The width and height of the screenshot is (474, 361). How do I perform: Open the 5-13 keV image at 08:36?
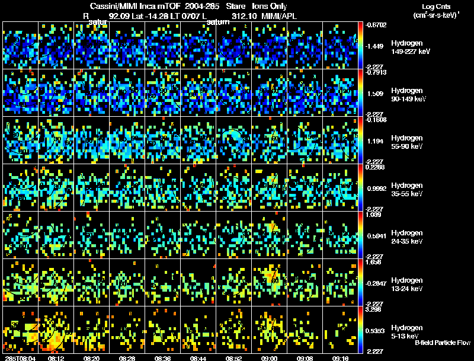[x=162, y=330]
